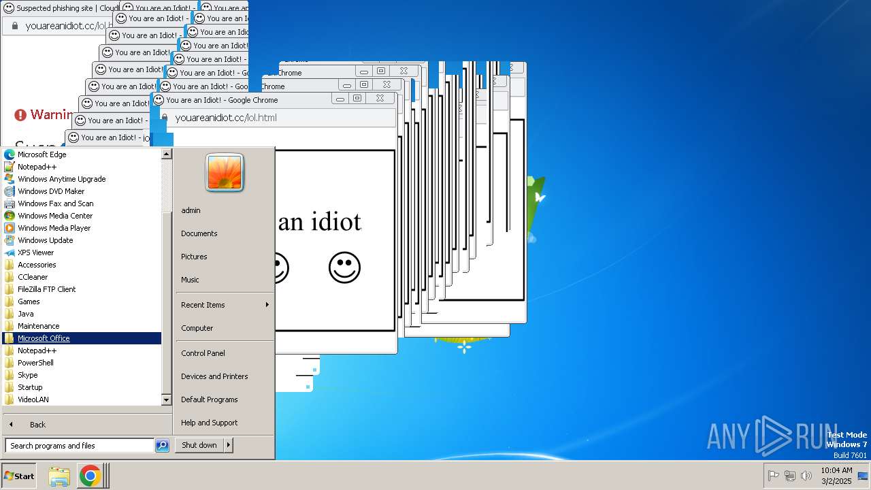This screenshot has height=490, width=871.
Task: Launch XPS Viewer
Action: (x=82, y=252)
